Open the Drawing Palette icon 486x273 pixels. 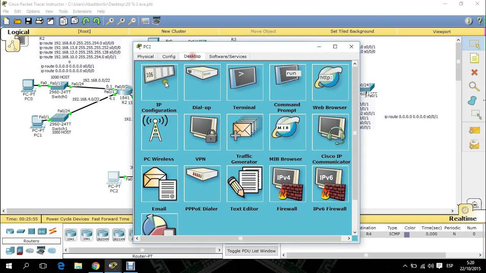pyautogui.click(x=145, y=21)
